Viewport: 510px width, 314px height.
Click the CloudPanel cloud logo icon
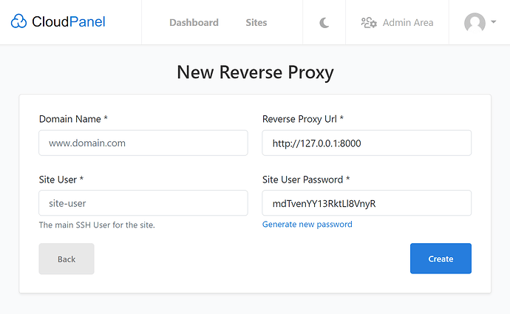[x=18, y=21]
